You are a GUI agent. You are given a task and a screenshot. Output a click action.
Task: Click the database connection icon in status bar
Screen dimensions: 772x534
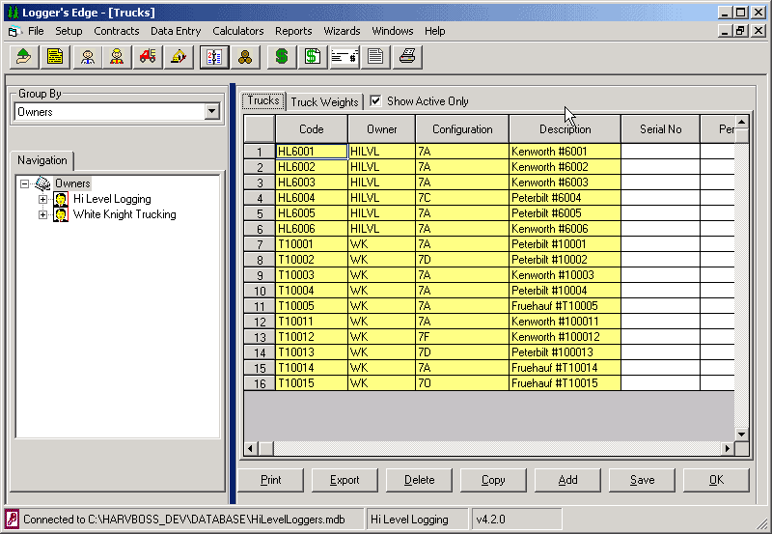[12, 520]
